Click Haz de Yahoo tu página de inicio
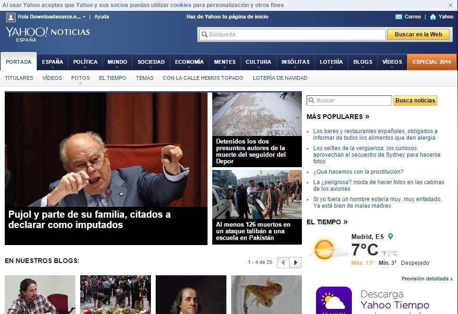This screenshot has width=458, height=314. pyautogui.click(x=227, y=17)
